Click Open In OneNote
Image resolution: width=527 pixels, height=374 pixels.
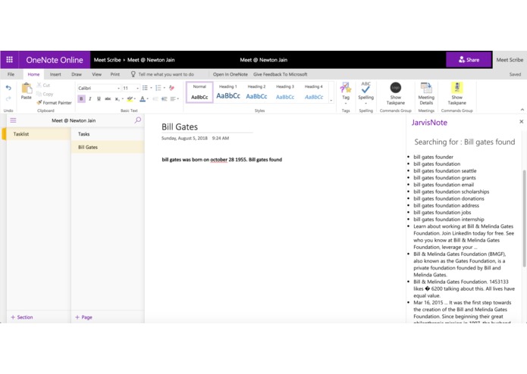(x=231, y=74)
